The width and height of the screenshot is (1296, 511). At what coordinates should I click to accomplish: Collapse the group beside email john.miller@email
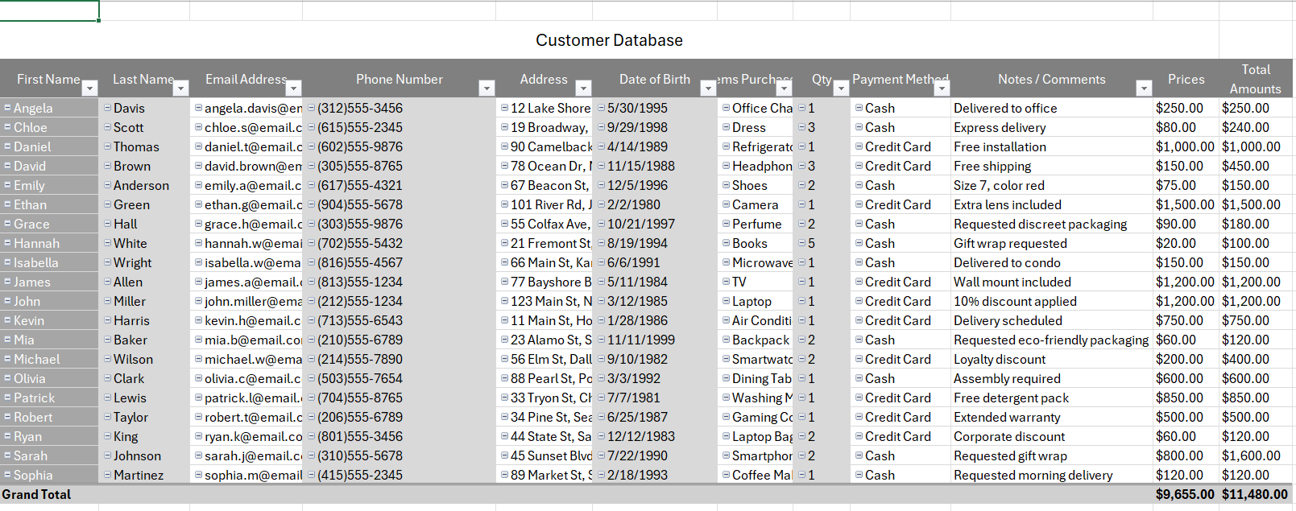pos(198,300)
